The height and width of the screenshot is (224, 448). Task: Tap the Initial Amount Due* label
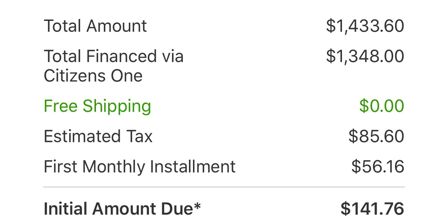point(122,209)
